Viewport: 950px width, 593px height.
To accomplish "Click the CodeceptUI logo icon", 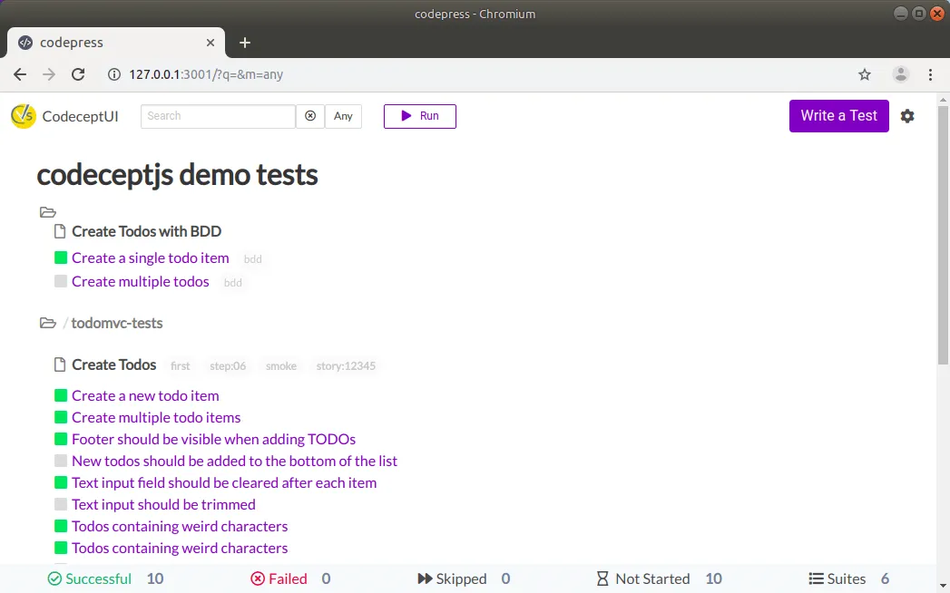I will [x=24, y=116].
